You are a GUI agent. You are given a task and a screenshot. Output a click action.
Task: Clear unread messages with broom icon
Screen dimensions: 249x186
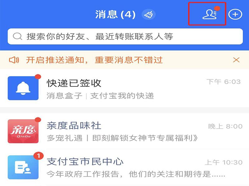pos(148,15)
